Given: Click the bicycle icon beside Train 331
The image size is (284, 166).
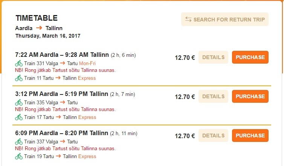Looking at the screenshot, I should (19, 63).
